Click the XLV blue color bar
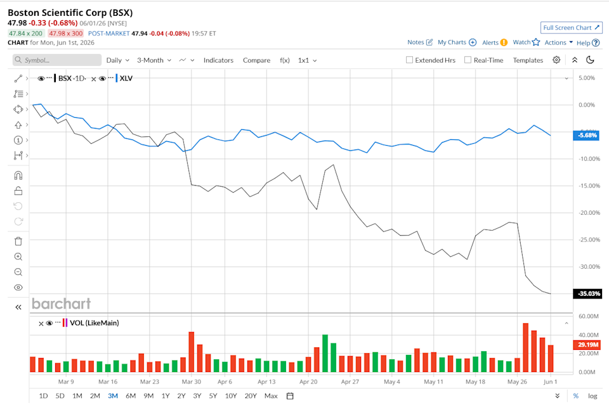Image resolution: width=609 pixels, height=417 pixels. pos(117,79)
